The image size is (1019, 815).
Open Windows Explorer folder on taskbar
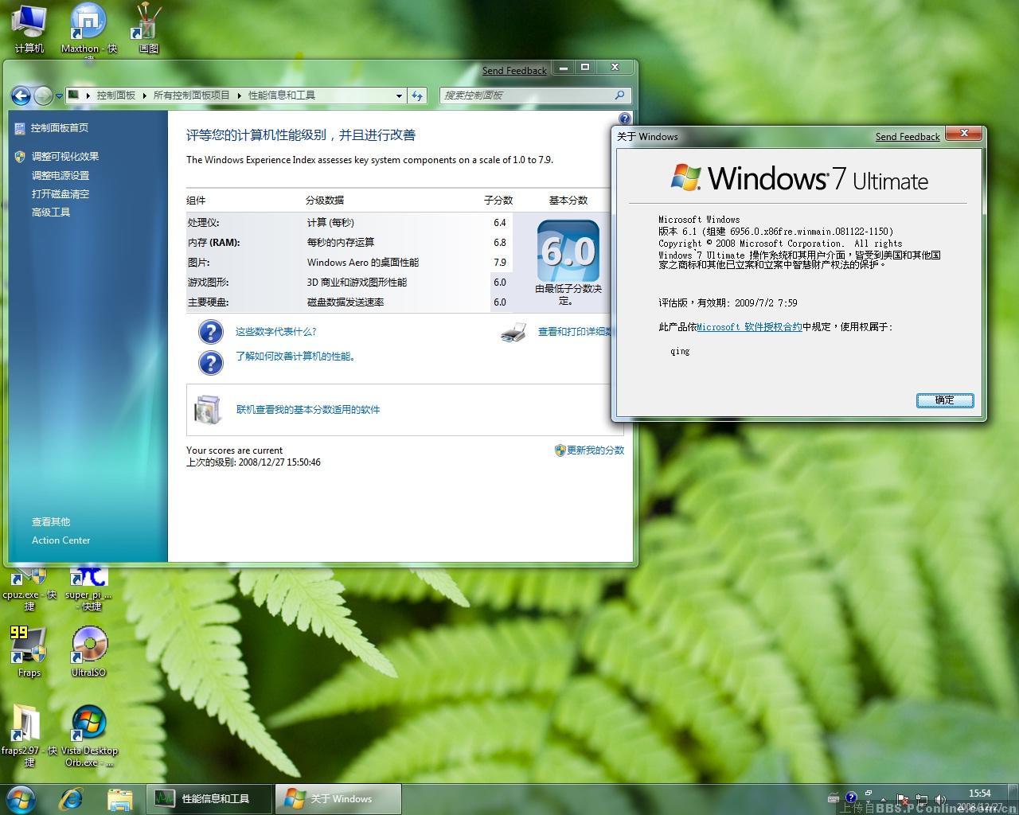pos(119,799)
